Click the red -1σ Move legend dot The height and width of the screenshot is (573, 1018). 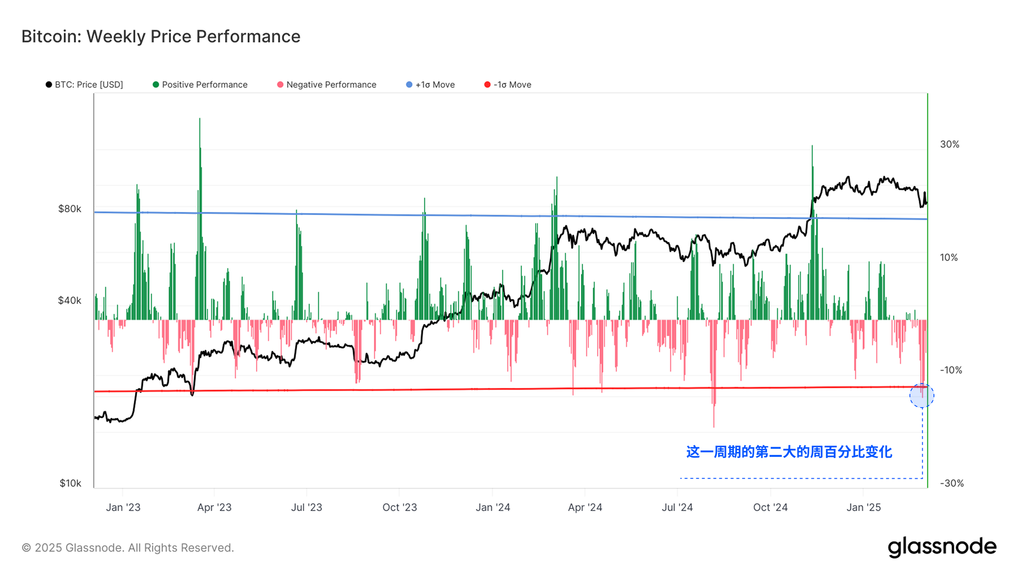tap(487, 85)
